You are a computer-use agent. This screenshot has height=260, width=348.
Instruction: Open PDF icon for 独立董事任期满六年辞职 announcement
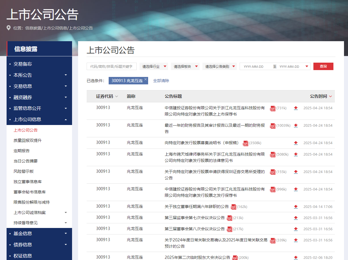233,207
